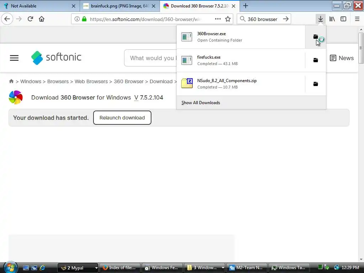Open the Library toolbar button

[332, 19]
